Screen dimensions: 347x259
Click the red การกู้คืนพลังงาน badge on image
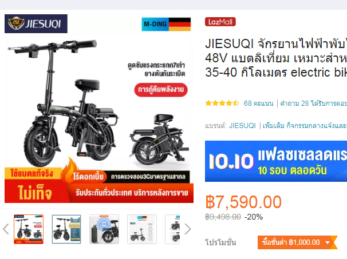(161, 90)
